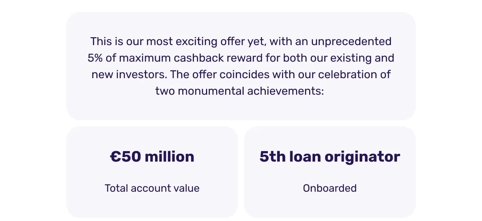Select the "Onboarded" label
Viewport: 482px width, 221px height.
click(329, 188)
